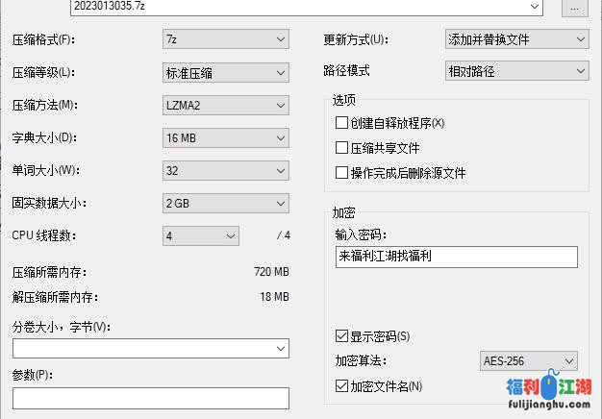Click the 分卷大小 combo box

(151, 348)
